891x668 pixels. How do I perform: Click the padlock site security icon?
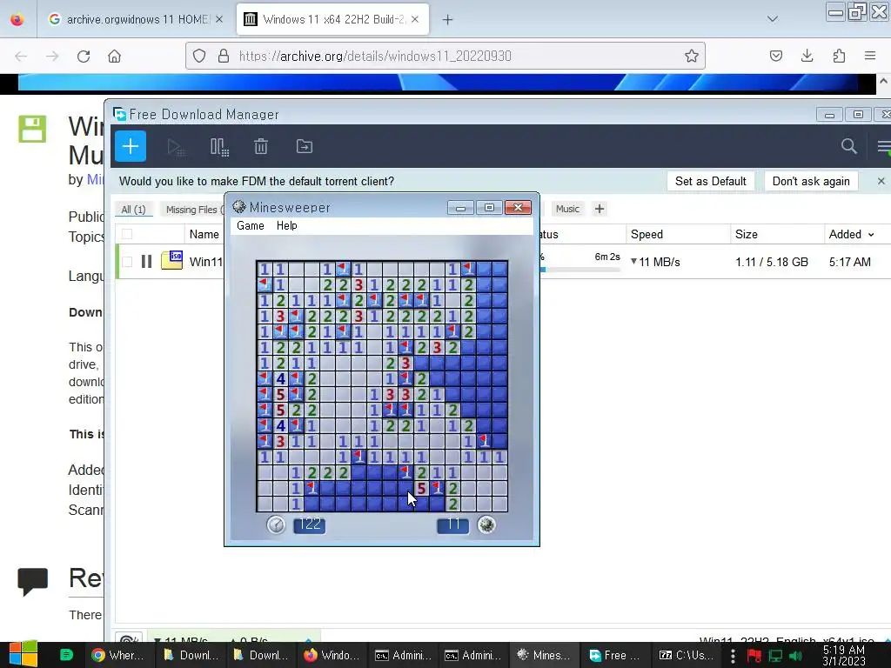coord(224,56)
